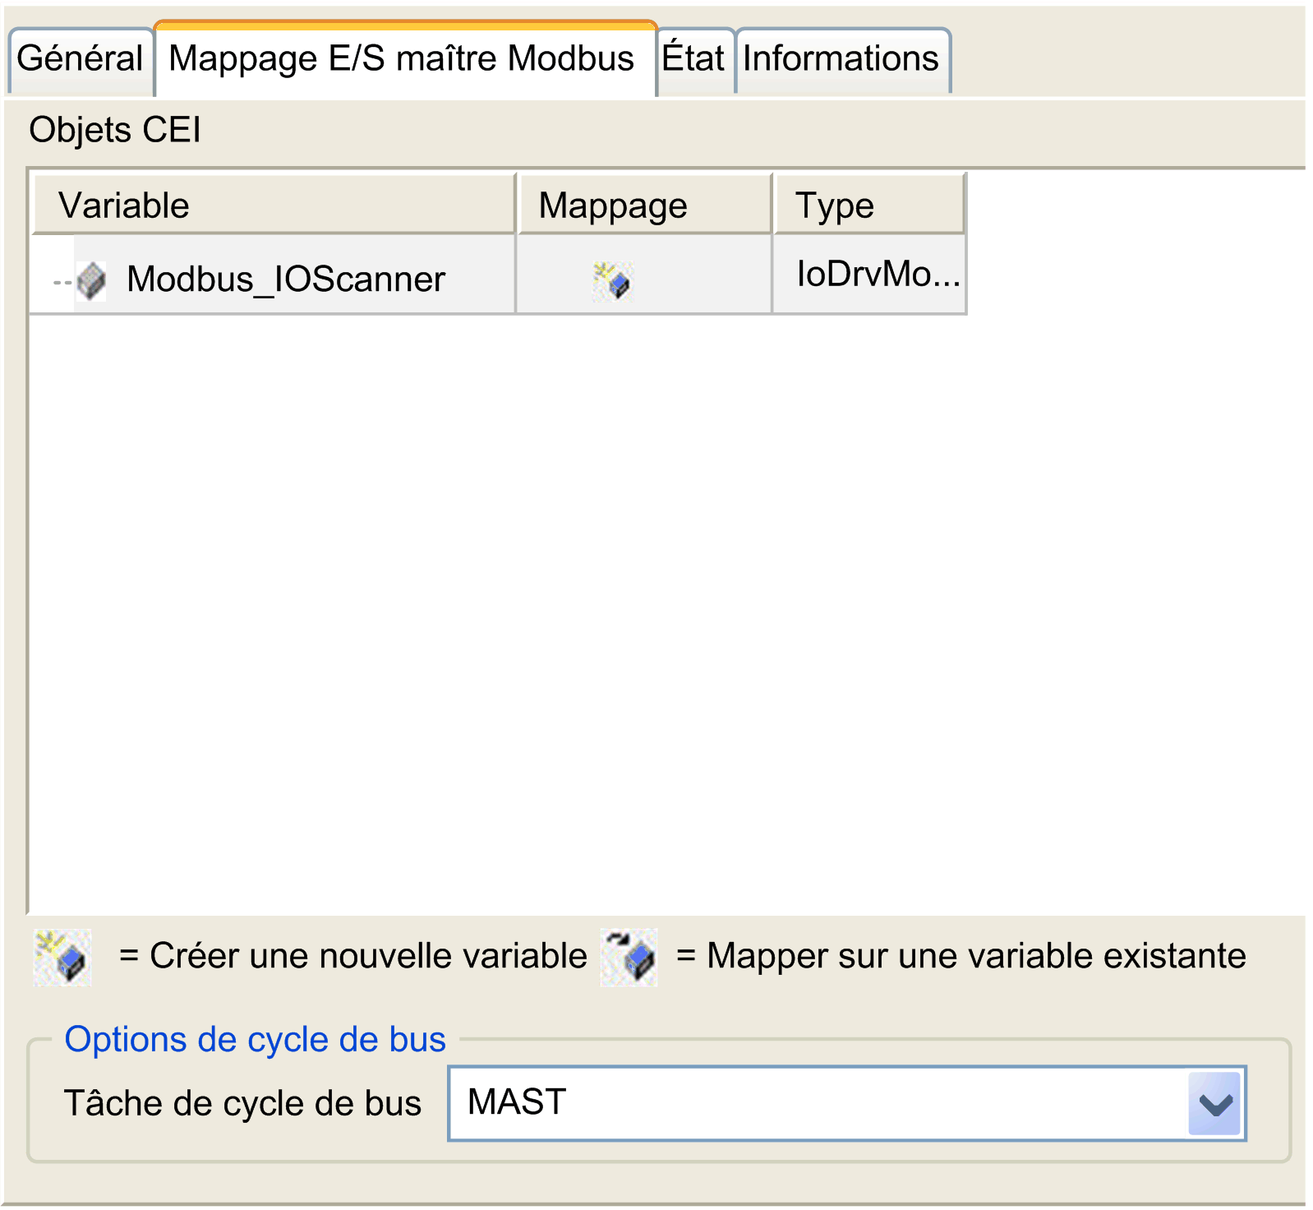Image resolution: width=1313 pixels, height=1210 pixels.
Task: Click the Modbus_IOScanner device icon
Action: [x=91, y=280]
